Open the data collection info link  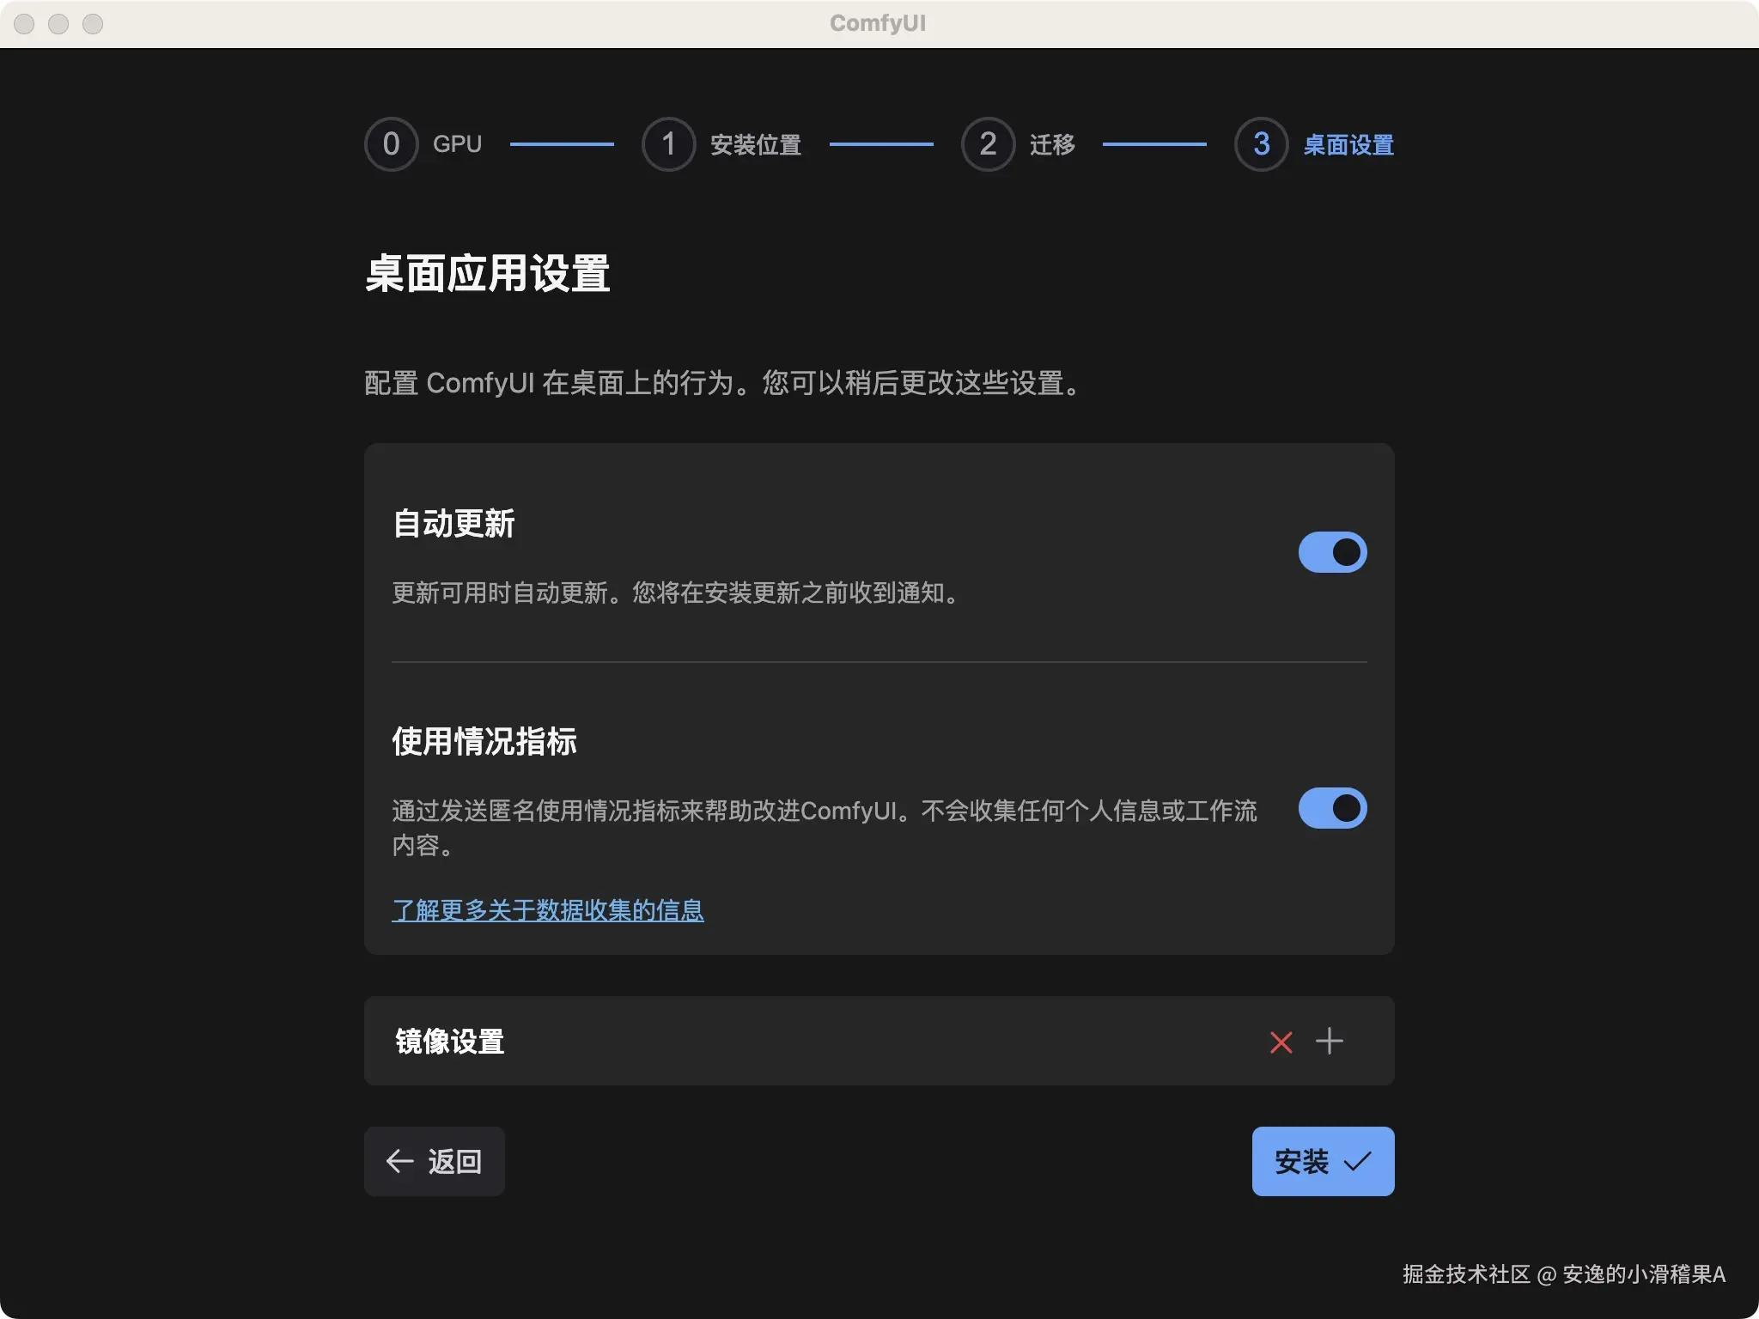tap(548, 910)
